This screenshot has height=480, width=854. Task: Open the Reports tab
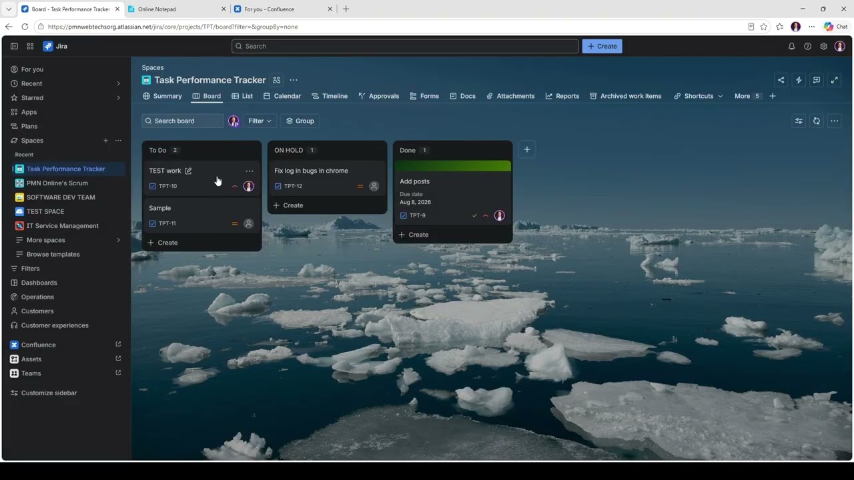(x=562, y=96)
